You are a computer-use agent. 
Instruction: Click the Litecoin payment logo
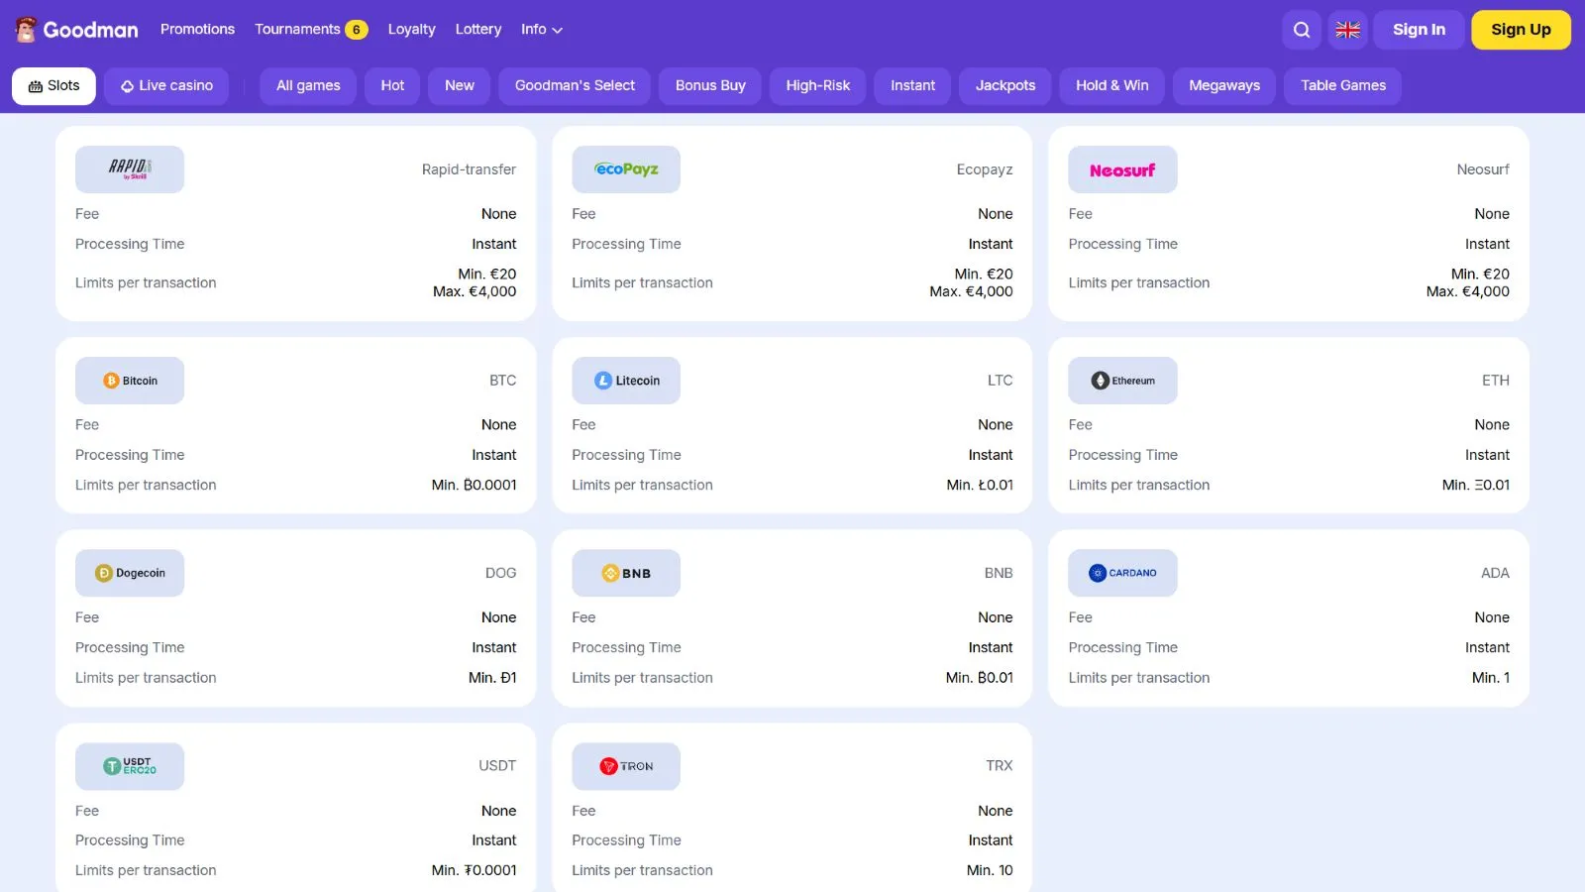[x=626, y=381]
